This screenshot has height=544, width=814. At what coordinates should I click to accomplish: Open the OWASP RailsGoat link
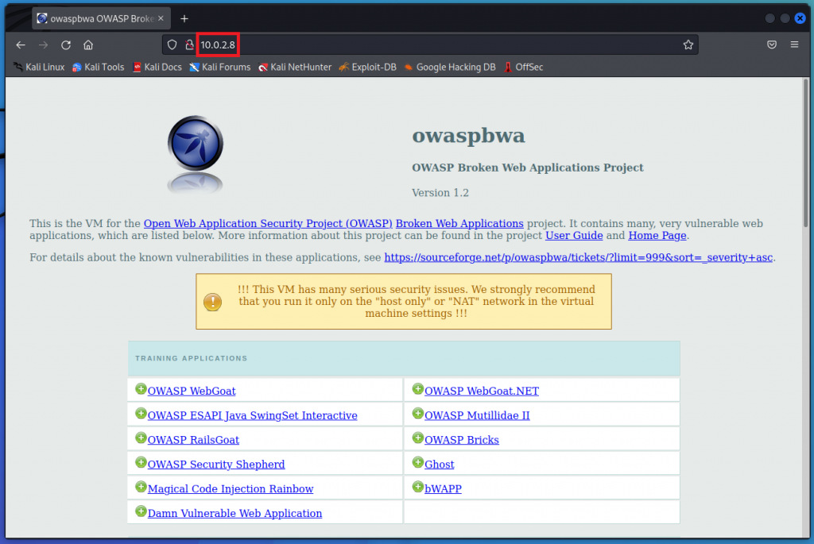pyautogui.click(x=193, y=440)
